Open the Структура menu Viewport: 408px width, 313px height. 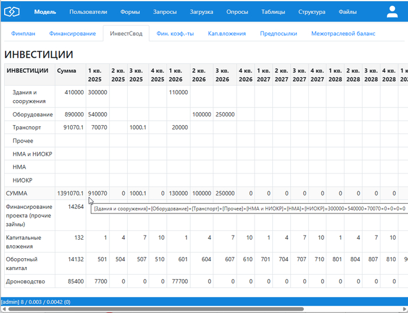(x=312, y=12)
